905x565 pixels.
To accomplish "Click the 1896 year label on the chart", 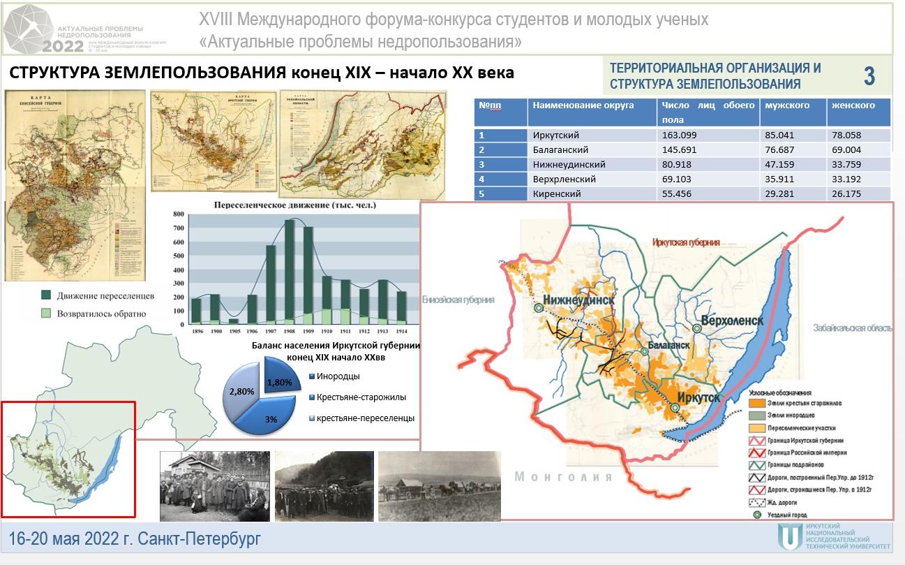I will tap(196, 331).
